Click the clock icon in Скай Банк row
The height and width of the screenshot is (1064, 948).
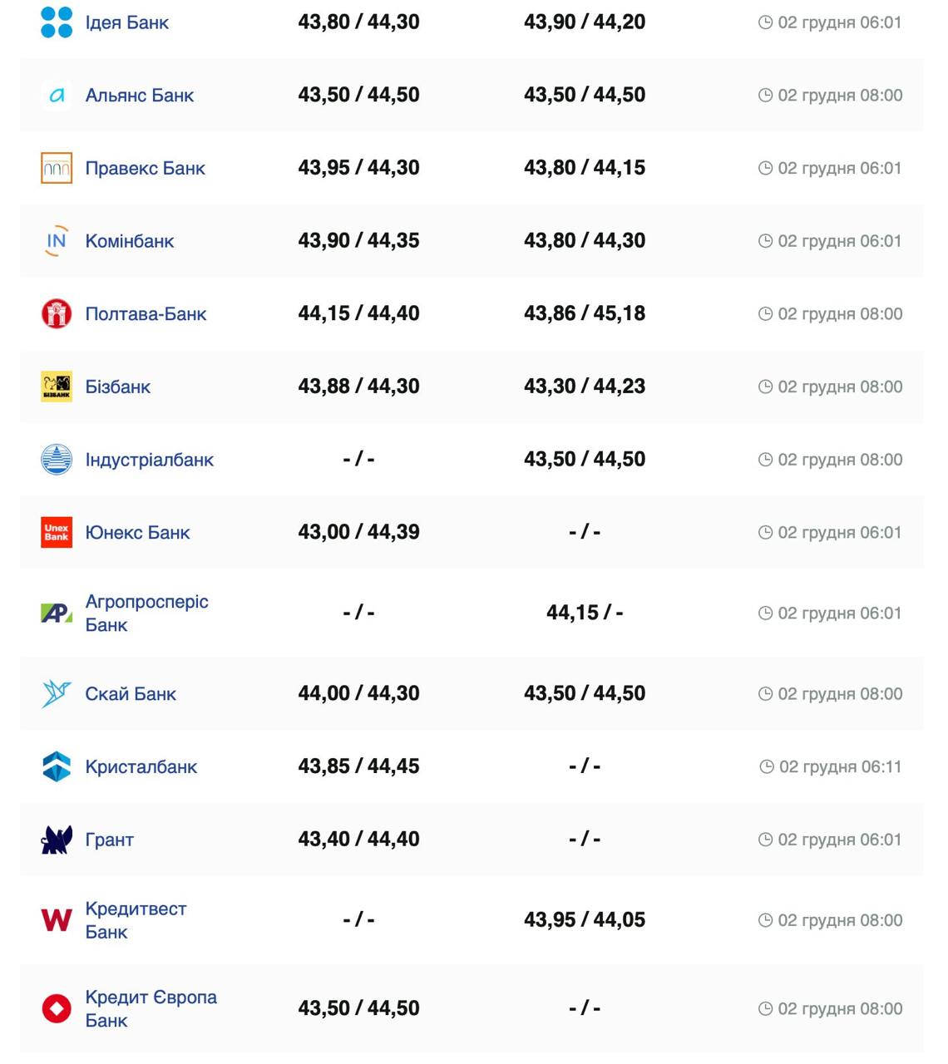tap(765, 694)
